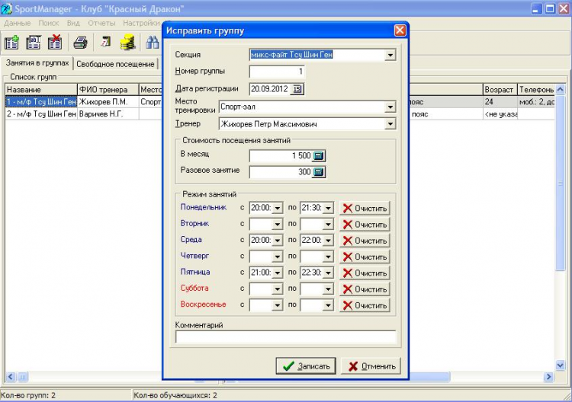The image size is (572, 402).
Task: Click the calendar page toolbar icon
Action: [x=106, y=42]
